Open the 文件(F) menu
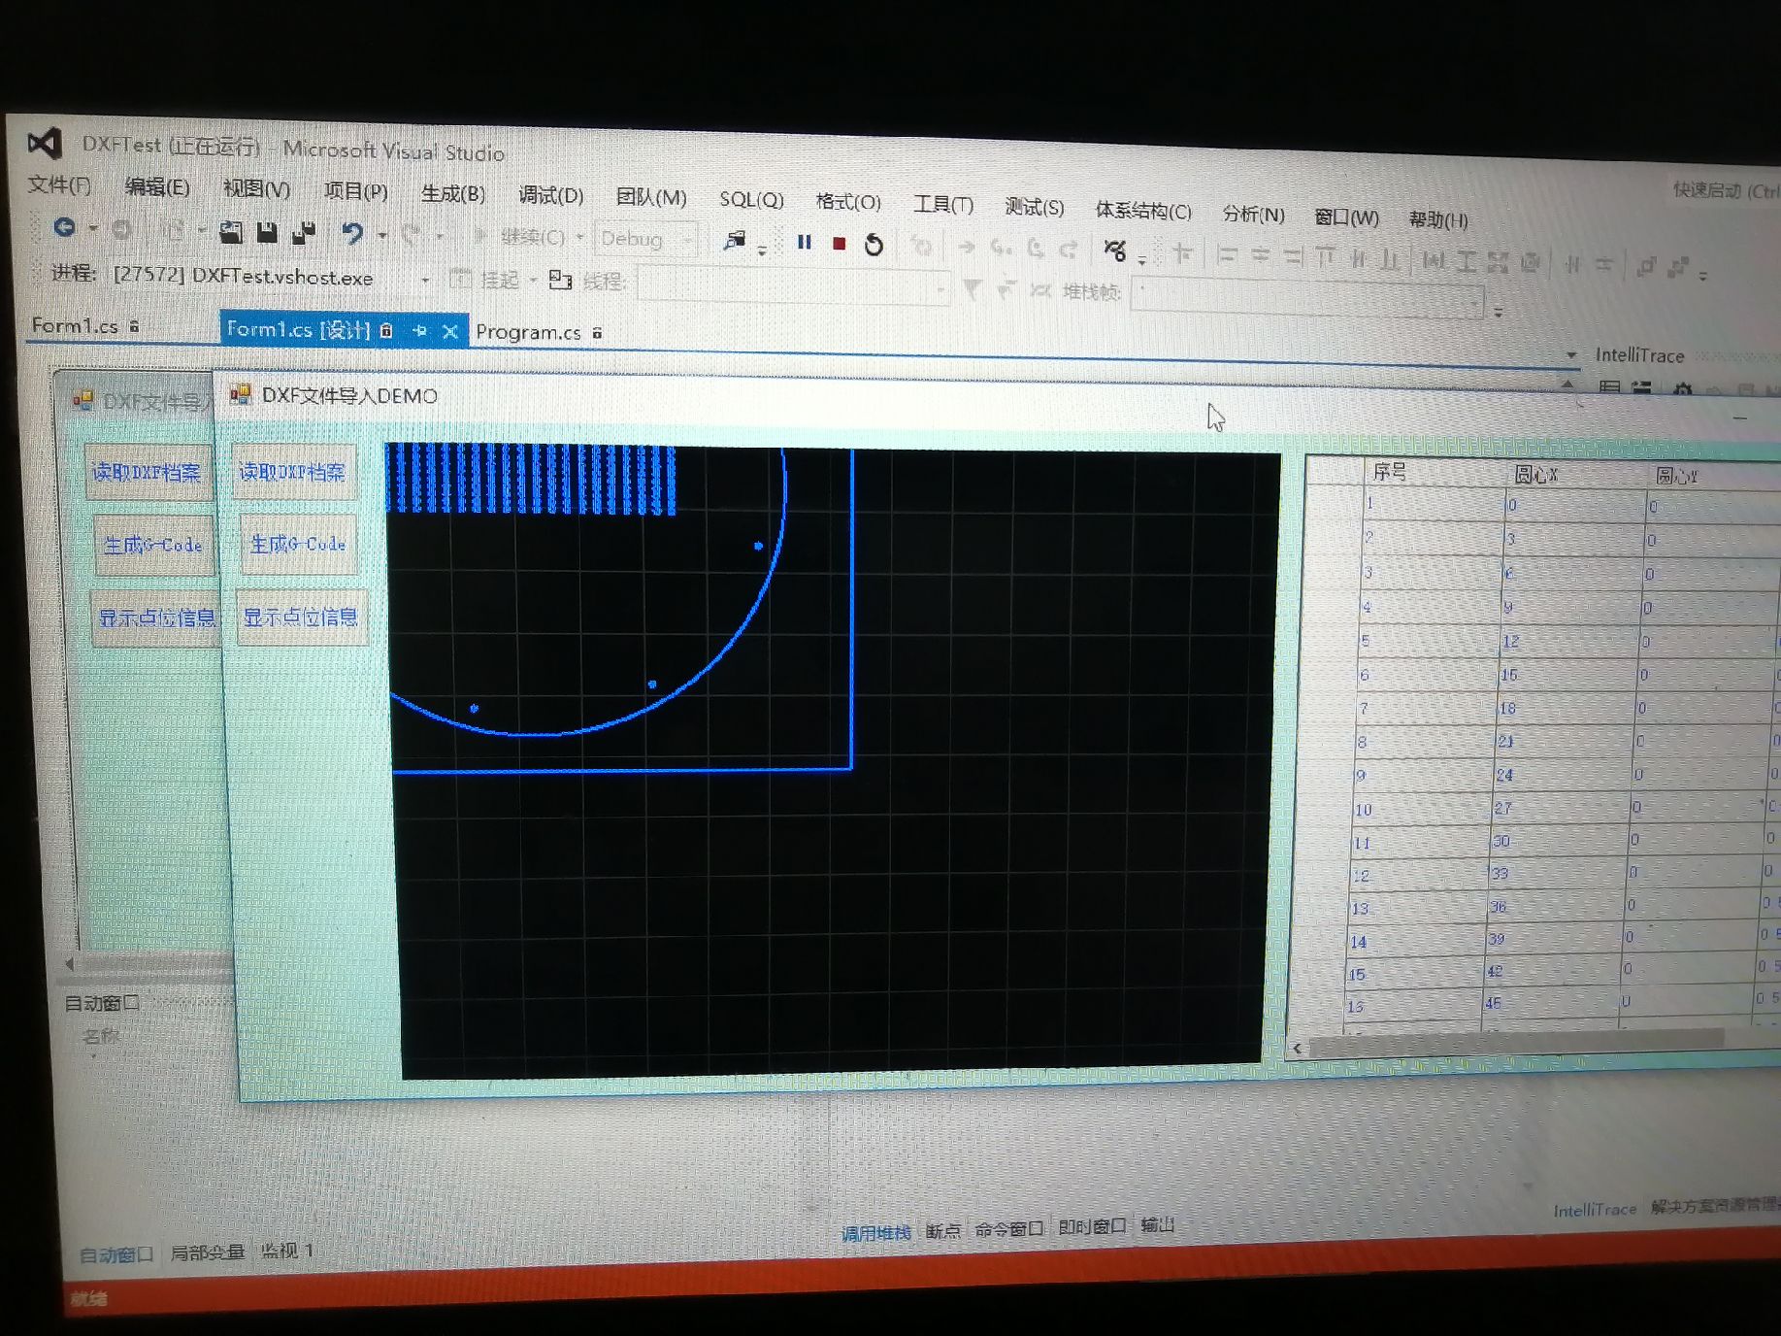This screenshot has width=1781, height=1336. (59, 184)
